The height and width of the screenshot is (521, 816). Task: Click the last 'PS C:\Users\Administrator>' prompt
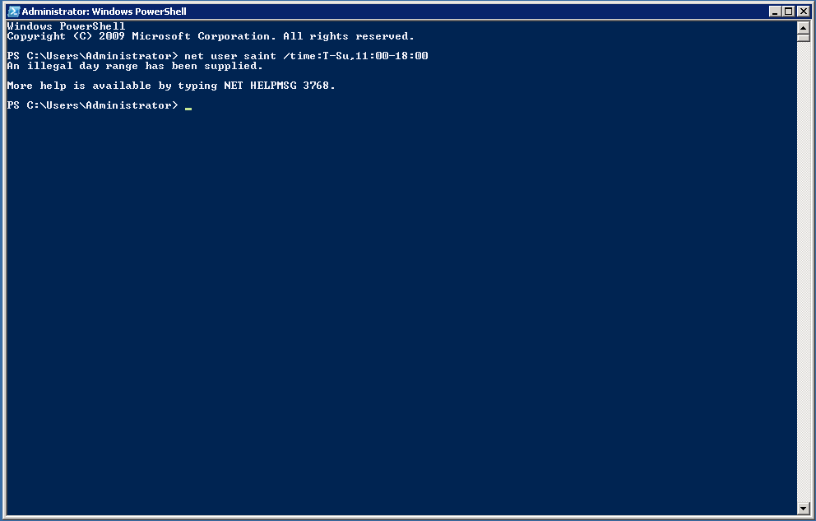pos(92,105)
